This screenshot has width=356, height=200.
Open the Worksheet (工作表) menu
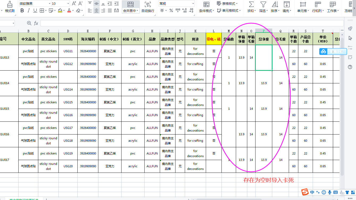333,7
